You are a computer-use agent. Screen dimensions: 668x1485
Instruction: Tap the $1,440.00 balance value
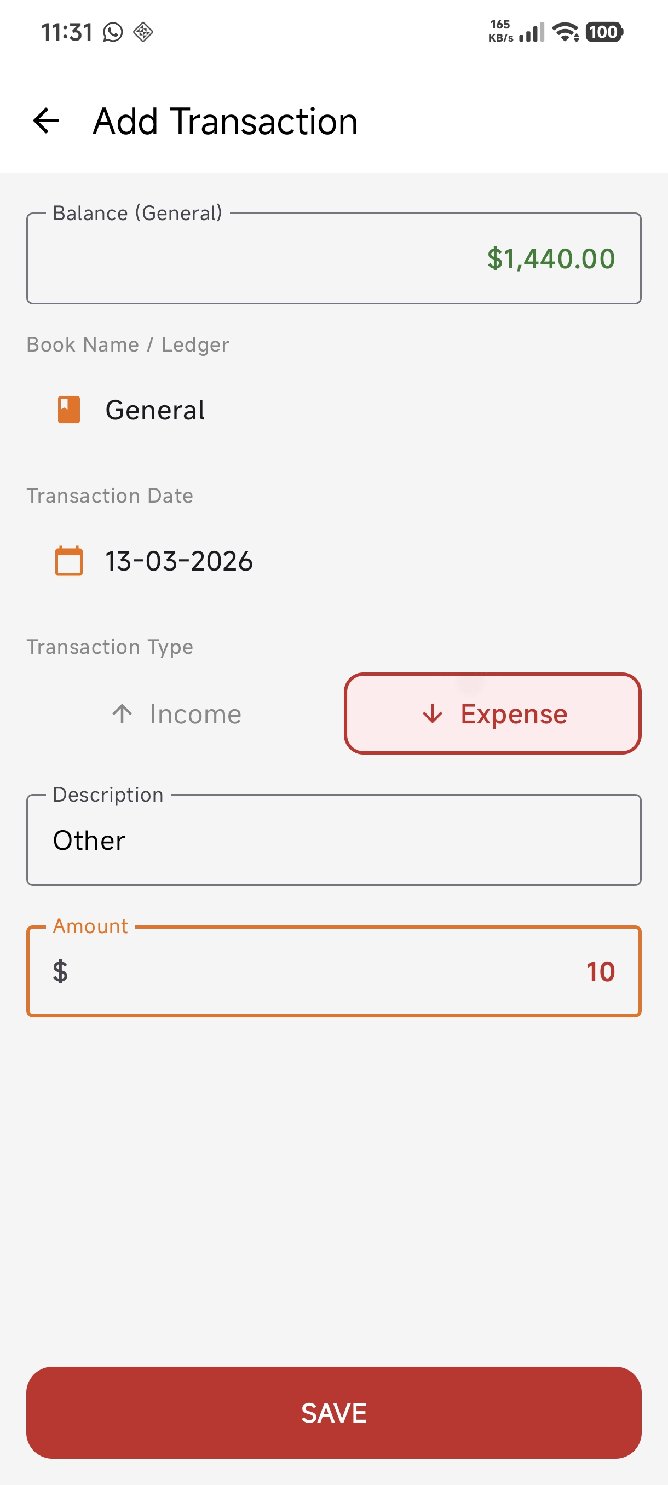[x=551, y=259]
